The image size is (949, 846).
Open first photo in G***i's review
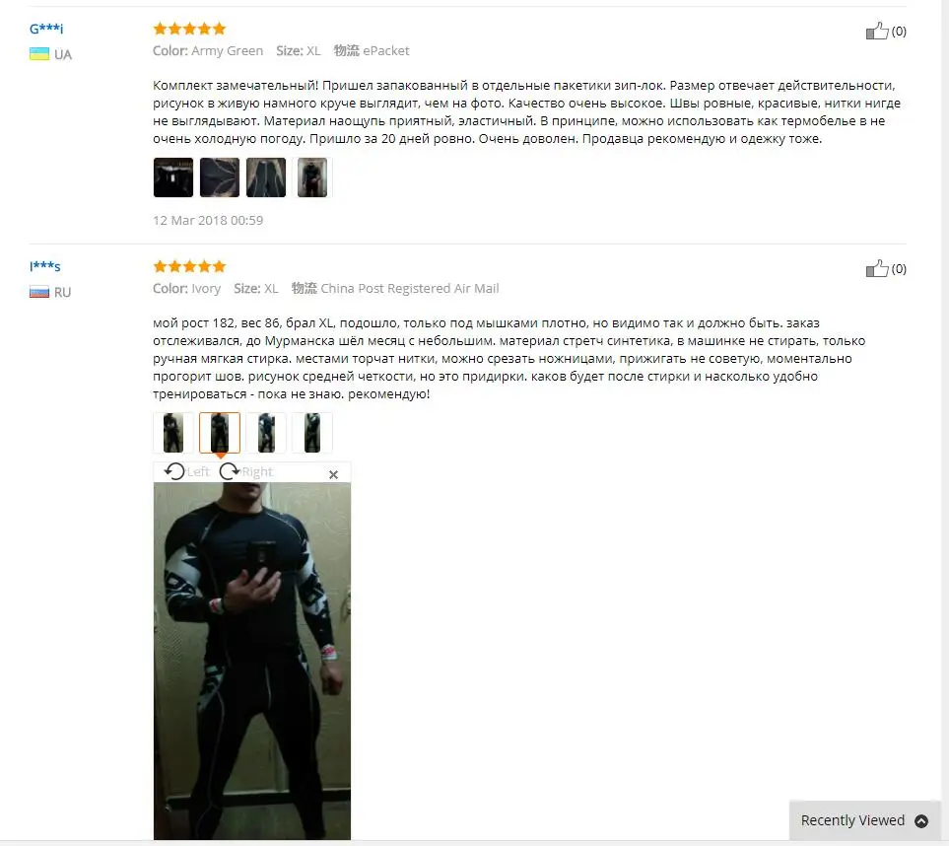coord(173,177)
